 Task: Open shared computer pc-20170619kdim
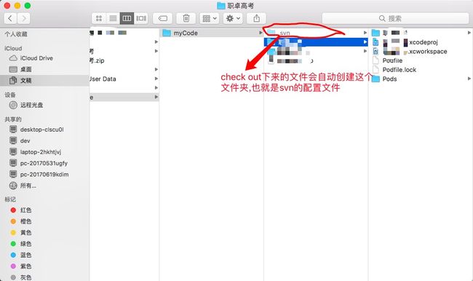coord(44,174)
